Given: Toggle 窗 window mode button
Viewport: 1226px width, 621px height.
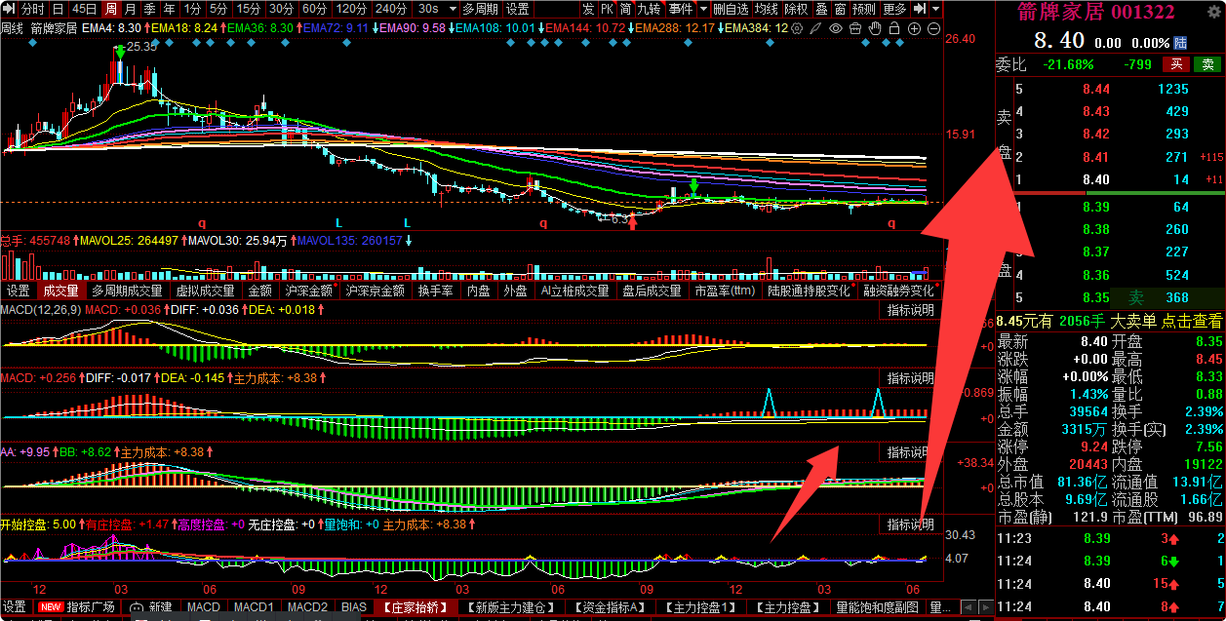Looking at the screenshot, I should click(841, 9).
